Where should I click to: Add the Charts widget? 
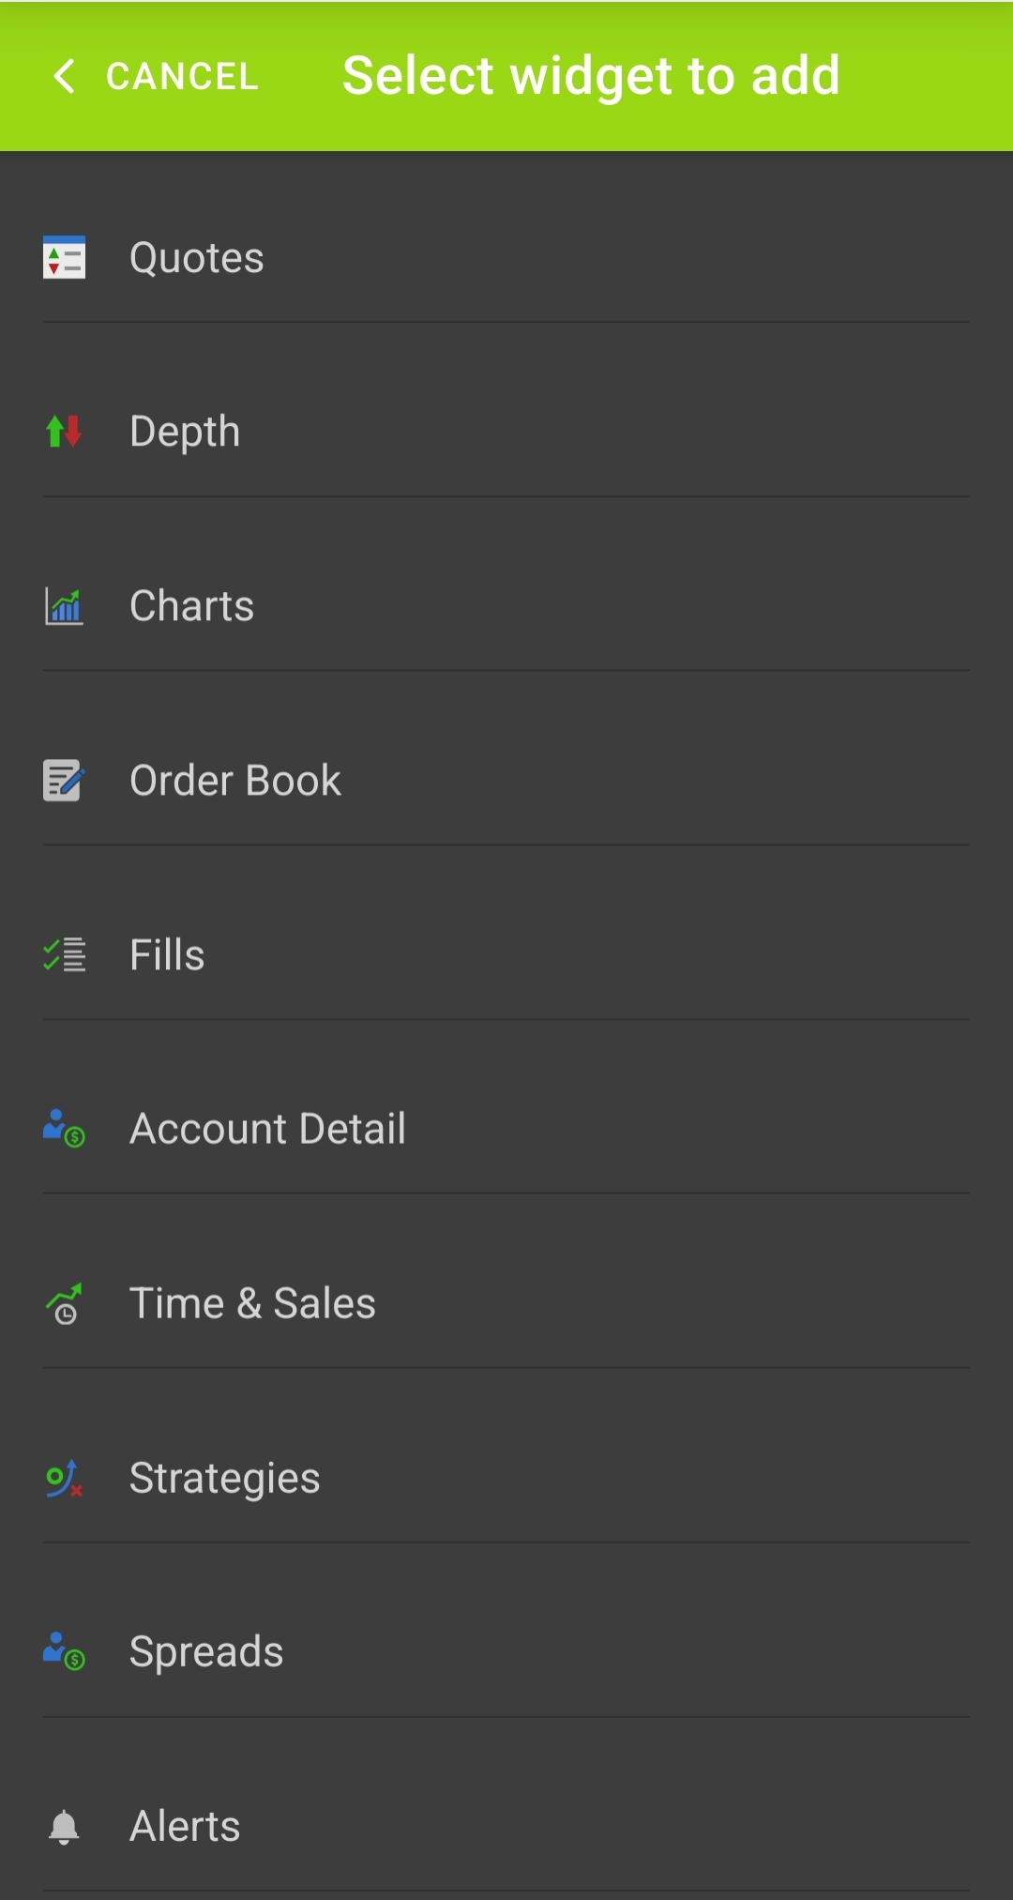tap(191, 606)
